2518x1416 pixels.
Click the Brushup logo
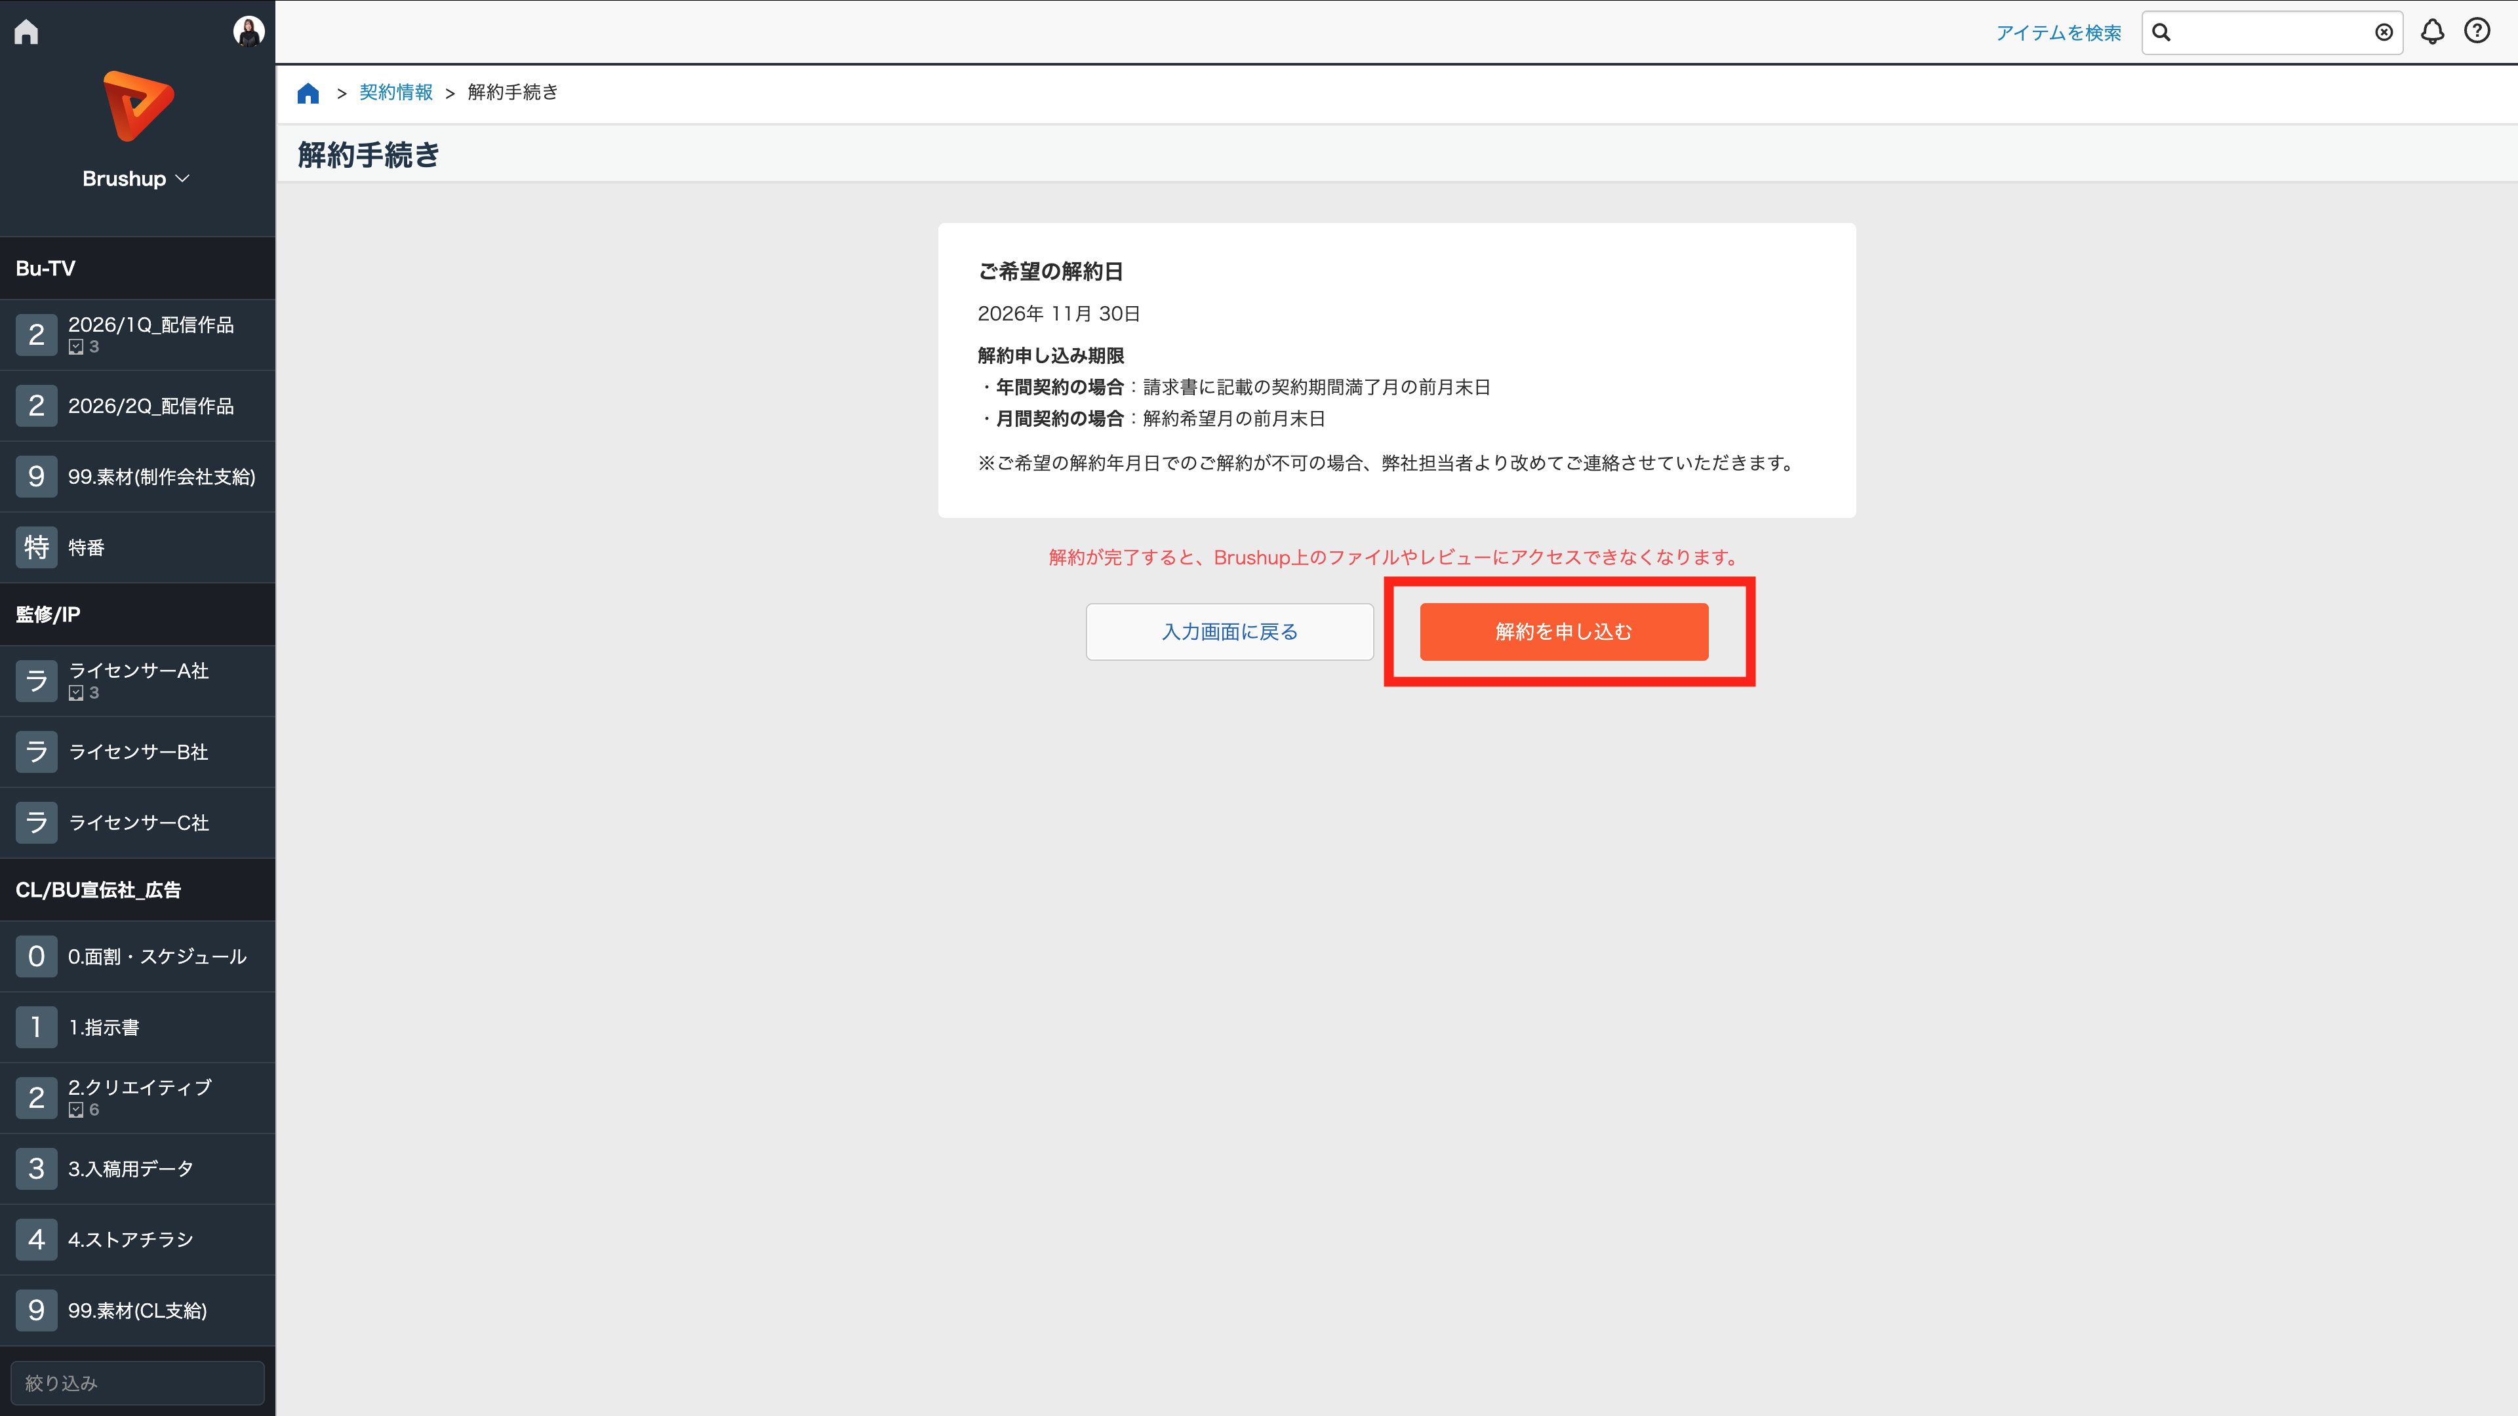pyautogui.click(x=138, y=106)
